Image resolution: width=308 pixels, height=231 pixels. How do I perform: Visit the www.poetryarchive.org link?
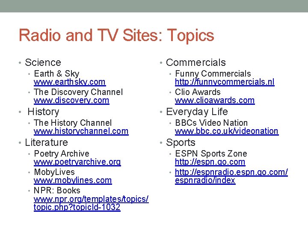(77, 162)
